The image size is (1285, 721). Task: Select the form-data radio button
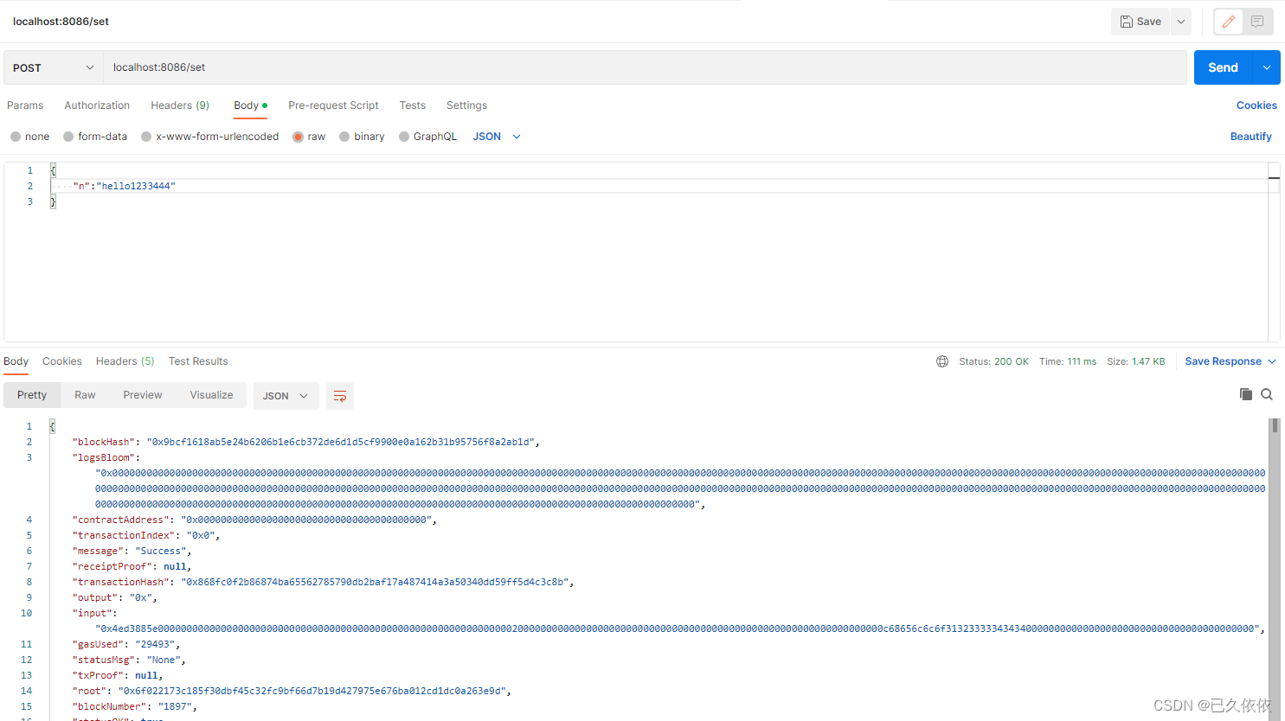[68, 137]
